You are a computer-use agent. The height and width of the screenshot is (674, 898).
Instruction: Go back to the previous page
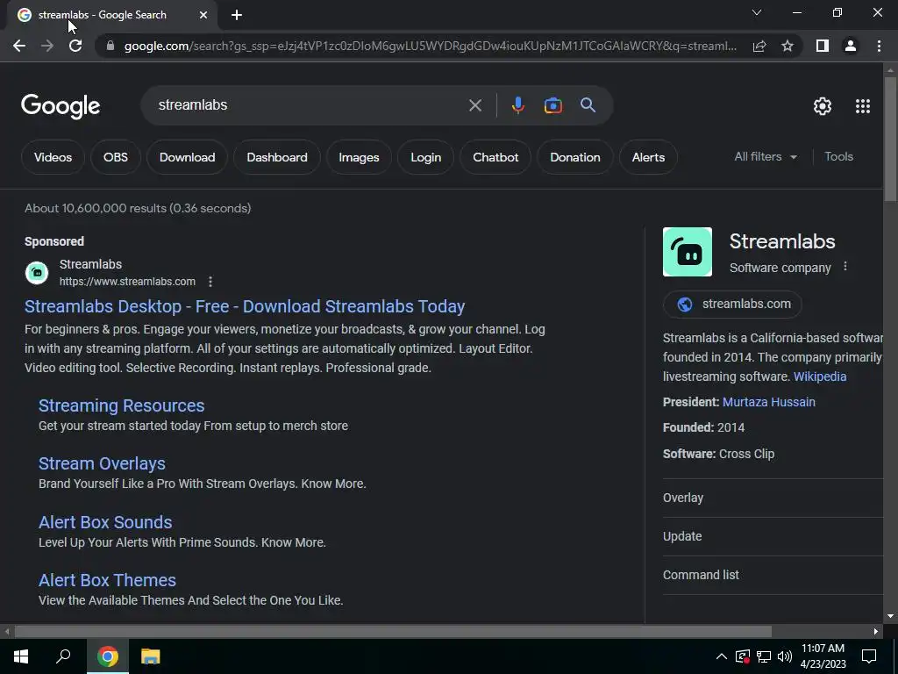(19, 46)
